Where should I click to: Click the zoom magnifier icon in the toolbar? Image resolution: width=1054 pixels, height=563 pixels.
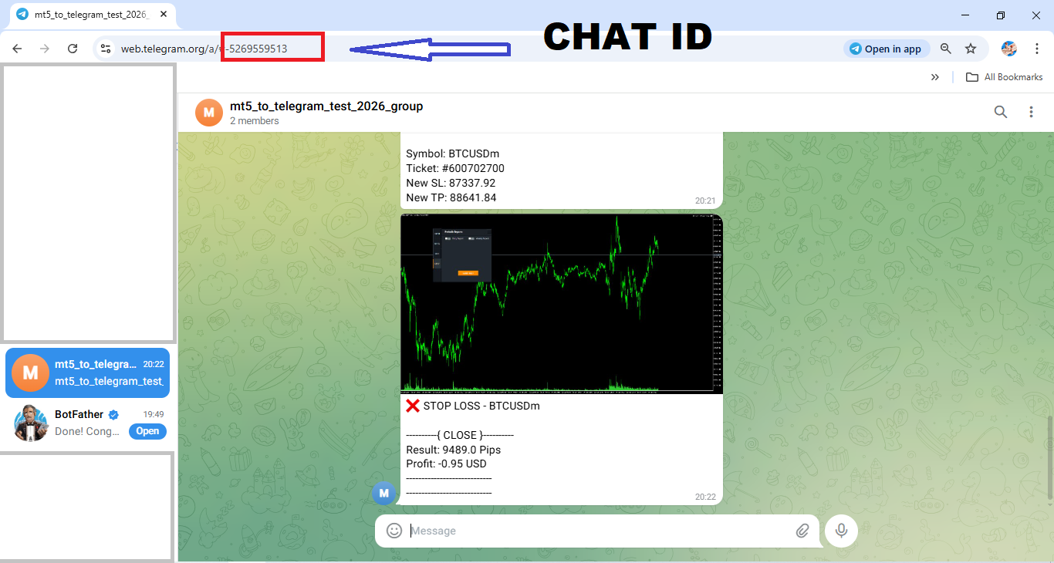pyautogui.click(x=945, y=48)
